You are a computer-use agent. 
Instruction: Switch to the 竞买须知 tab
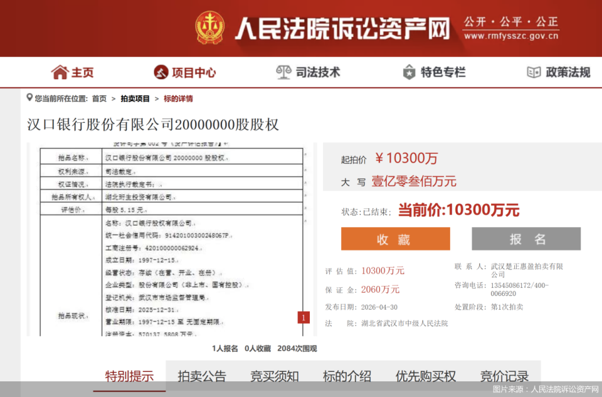(275, 376)
